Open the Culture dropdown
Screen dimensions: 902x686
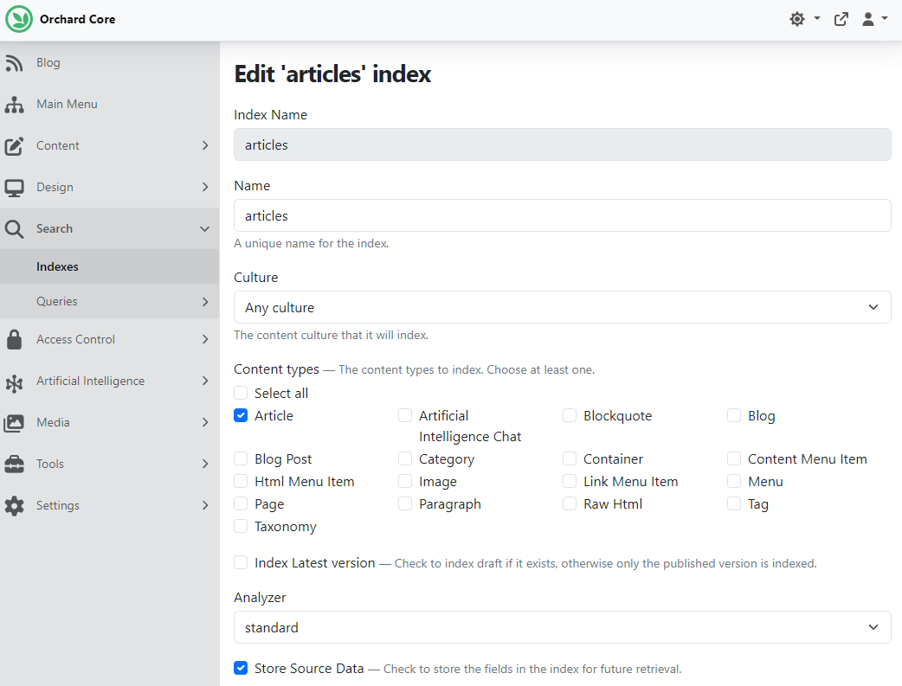tap(562, 307)
